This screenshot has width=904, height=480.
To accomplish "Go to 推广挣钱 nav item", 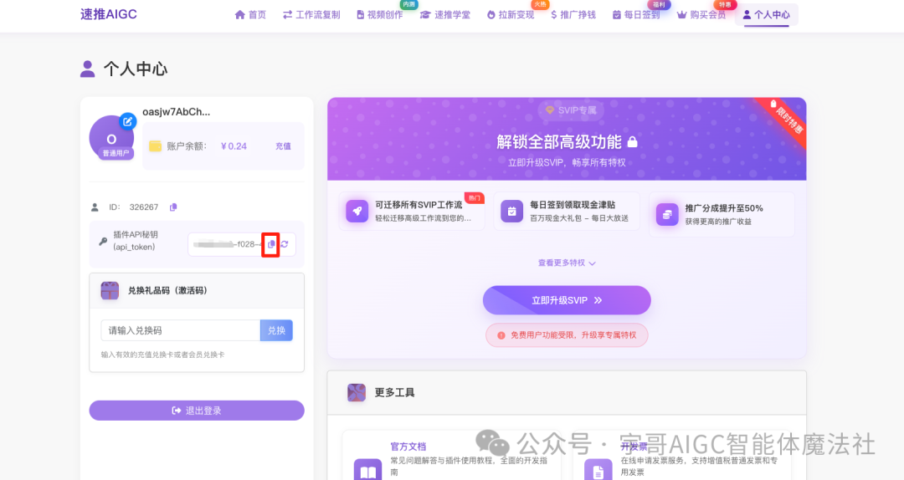I will [x=573, y=15].
